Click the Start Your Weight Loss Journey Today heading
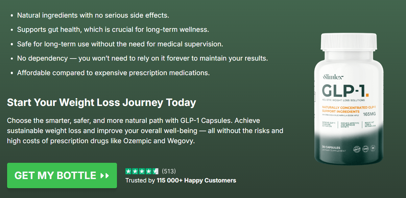The image size is (406, 198). (x=101, y=102)
